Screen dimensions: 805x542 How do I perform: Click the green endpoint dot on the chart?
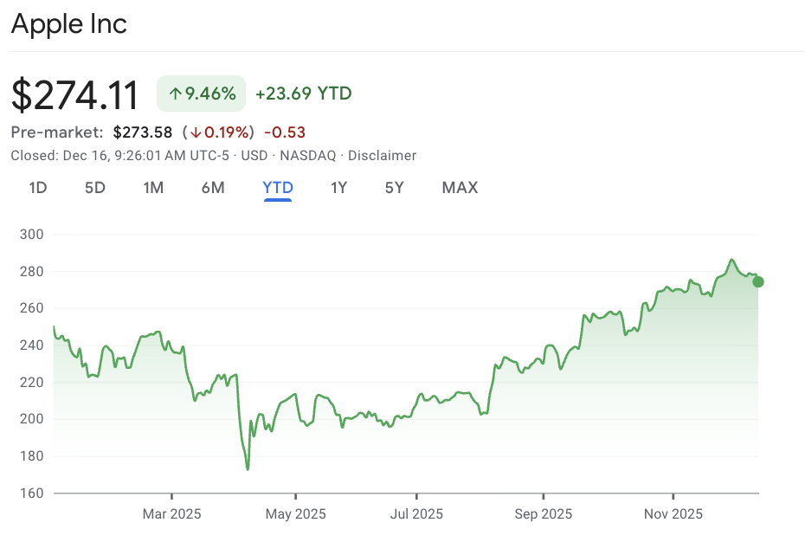point(758,281)
